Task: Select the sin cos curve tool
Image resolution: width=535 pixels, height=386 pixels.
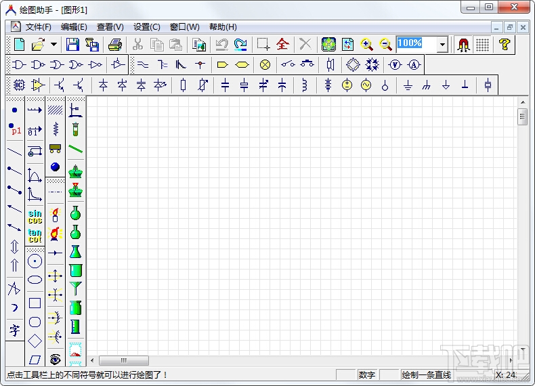Action: (x=35, y=217)
